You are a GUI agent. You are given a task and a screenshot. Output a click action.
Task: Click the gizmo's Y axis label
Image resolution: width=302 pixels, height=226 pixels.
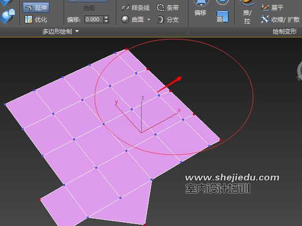click(x=116, y=102)
